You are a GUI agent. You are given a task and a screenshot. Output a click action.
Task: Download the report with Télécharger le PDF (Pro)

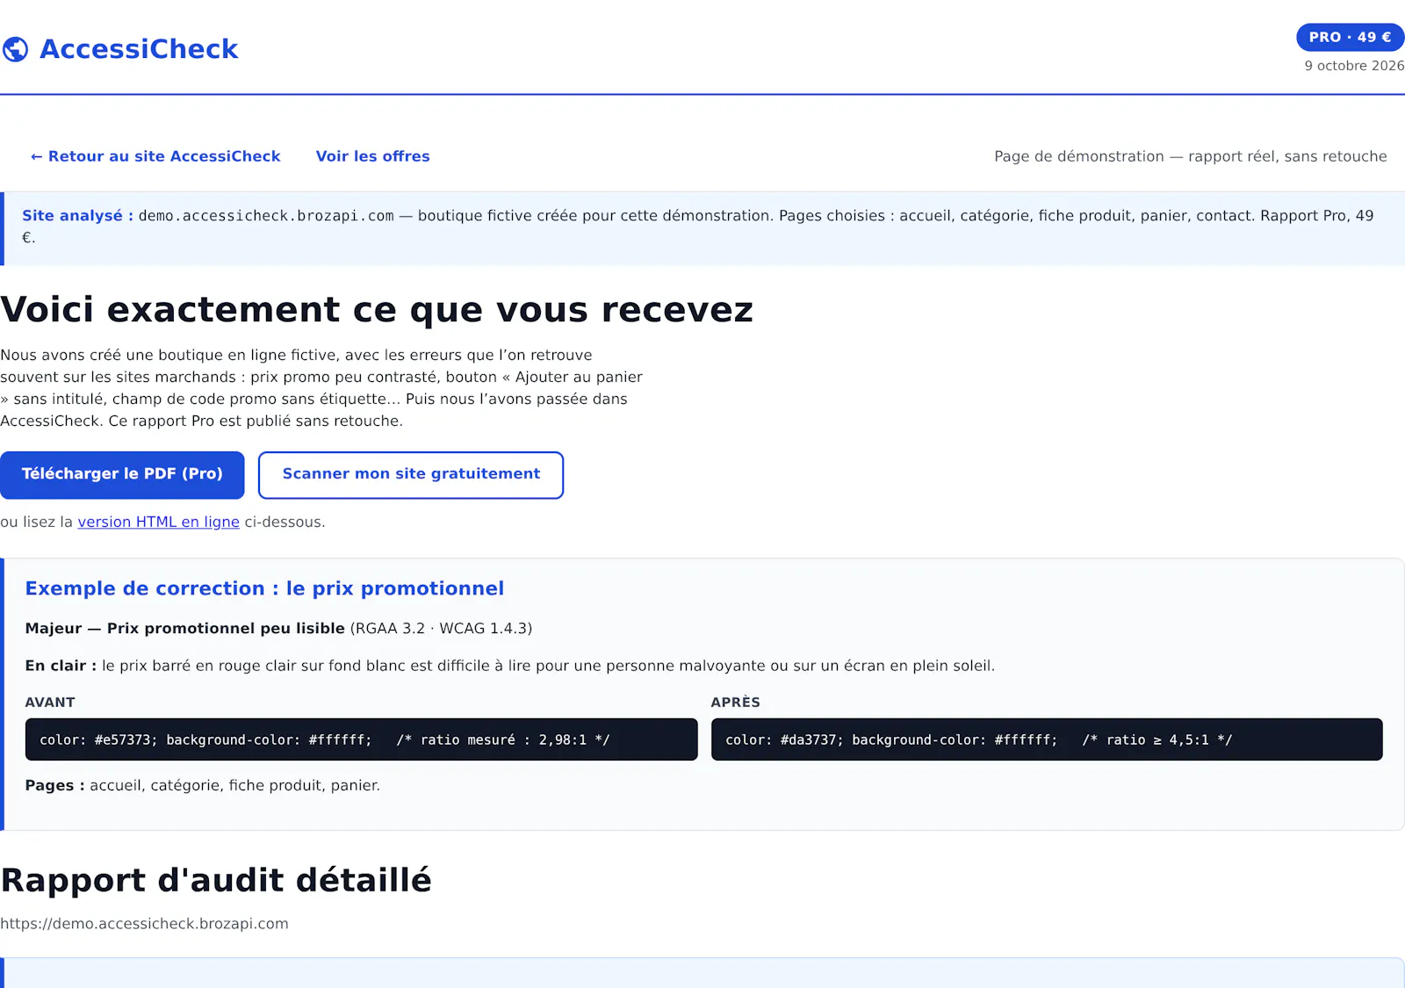click(122, 474)
